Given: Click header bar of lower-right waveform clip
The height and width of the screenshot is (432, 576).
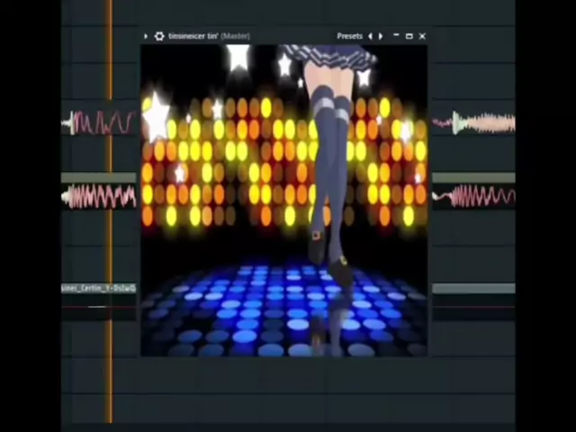Looking at the screenshot, I should (x=475, y=178).
